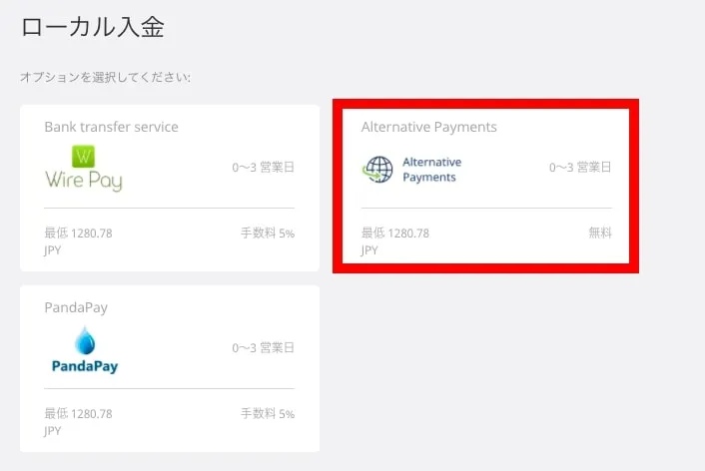Click Alternative Payments 0〜3 営業日 text

coord(580,168)
